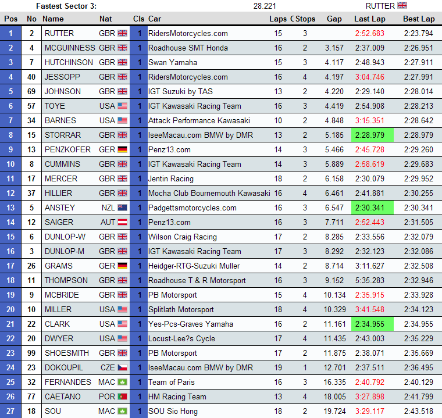Click rider name MCGUINNESS
Image resolution: width=442 pixels, height=418 pixels.
pos(69,48)
